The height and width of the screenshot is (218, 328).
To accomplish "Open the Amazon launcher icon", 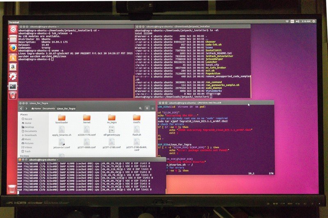I will (x=13, y=67).
